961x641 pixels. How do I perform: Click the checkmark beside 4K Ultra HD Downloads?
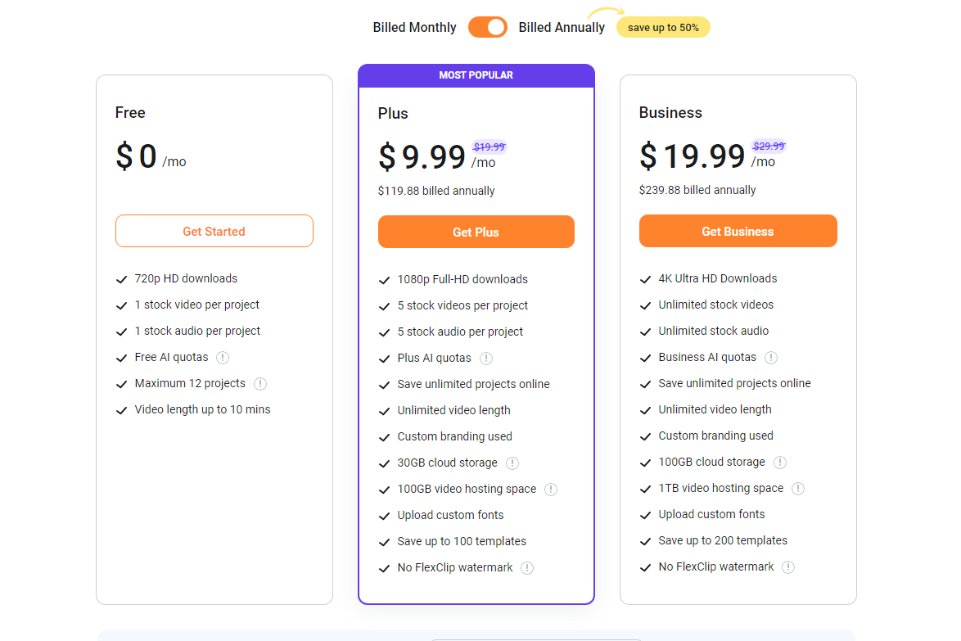click(x=645, y=278)
